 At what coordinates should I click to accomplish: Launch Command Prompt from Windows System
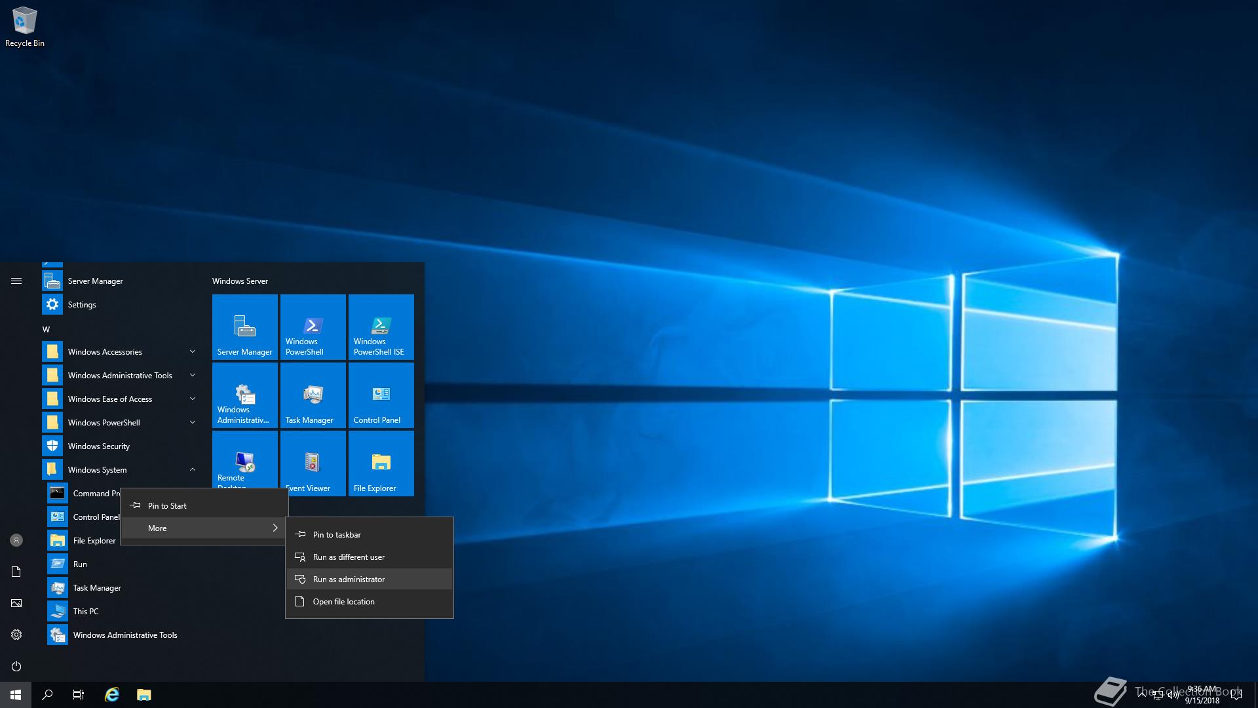point(83,493)
